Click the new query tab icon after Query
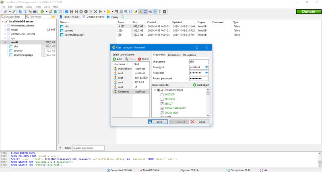Screen dimensions: 322x172 click(x=122, y=17)
